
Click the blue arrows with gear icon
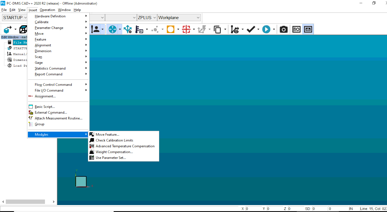point(128,29)
